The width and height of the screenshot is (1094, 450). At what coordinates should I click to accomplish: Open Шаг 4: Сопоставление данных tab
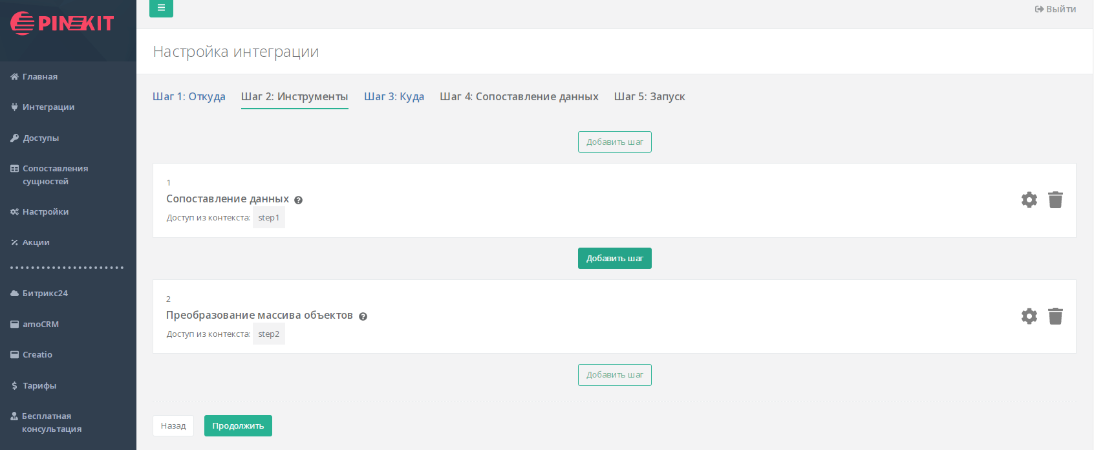point(519,96)
